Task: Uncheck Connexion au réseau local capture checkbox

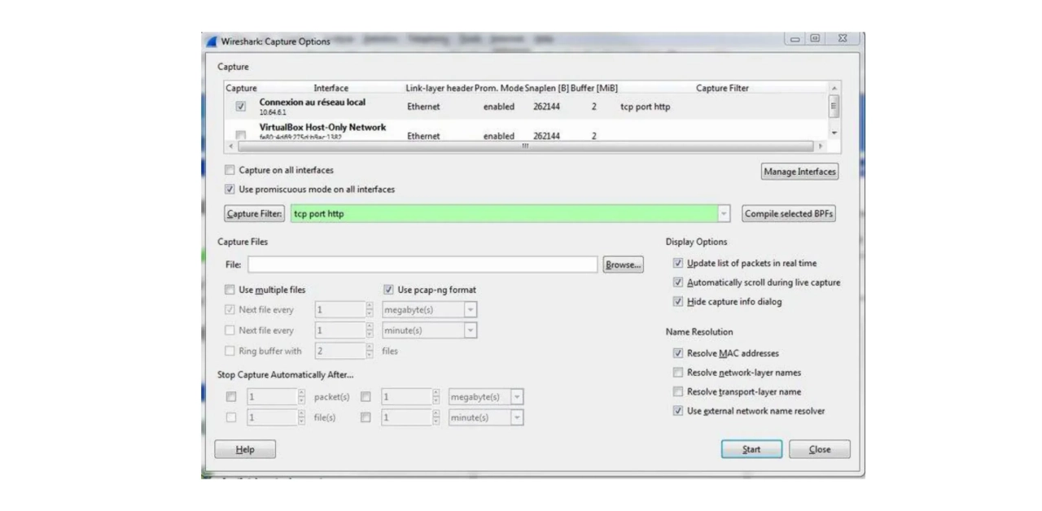Action: (241, 107)
